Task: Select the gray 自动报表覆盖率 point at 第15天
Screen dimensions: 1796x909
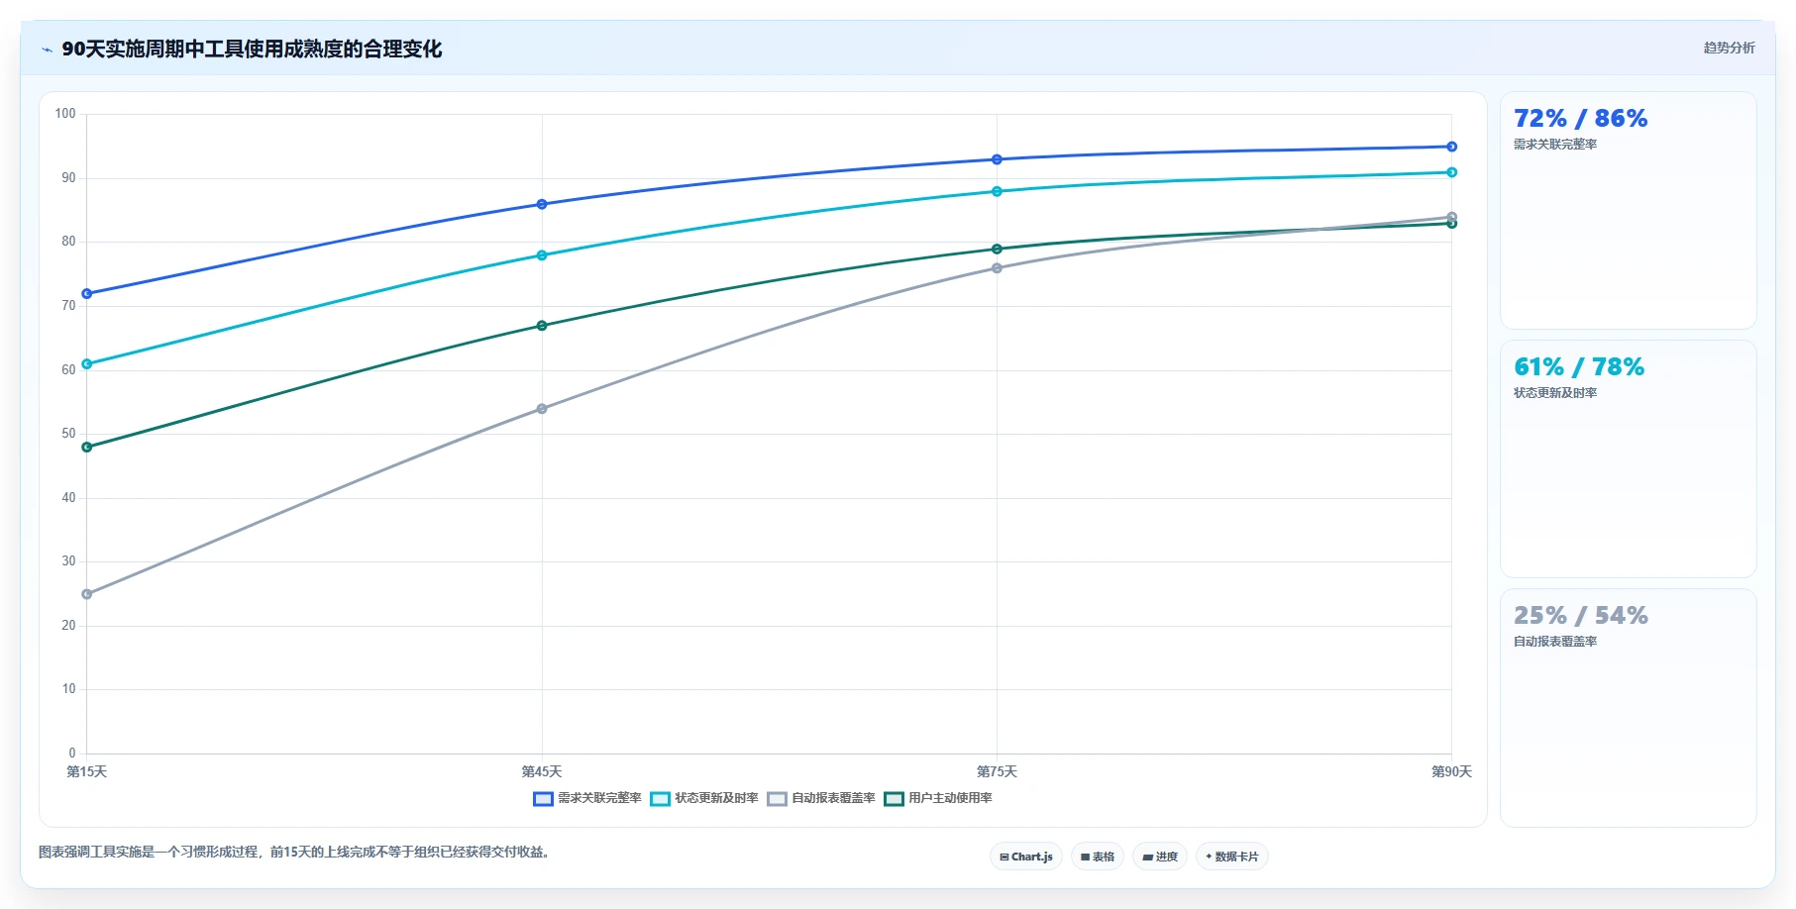Action: (x=87, y=594)
